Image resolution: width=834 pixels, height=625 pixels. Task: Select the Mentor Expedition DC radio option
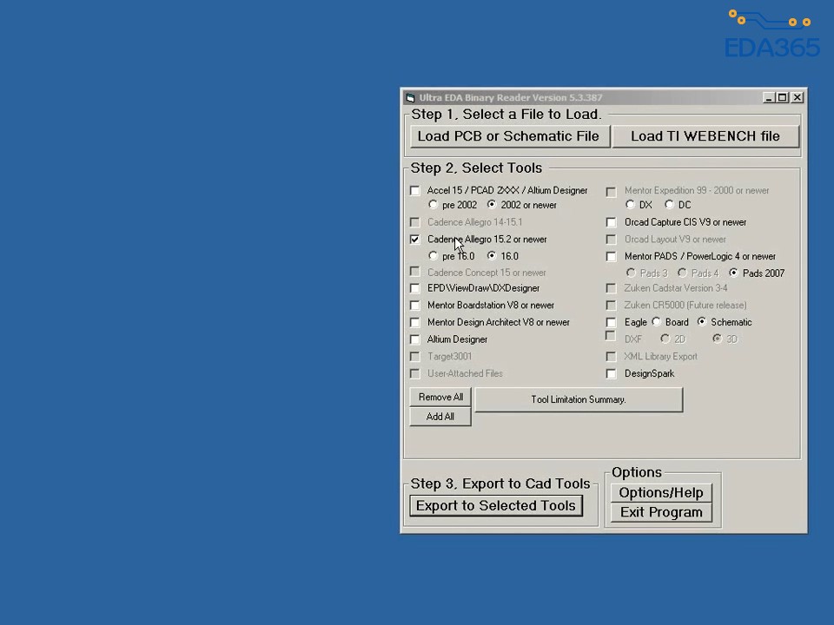(x=669, y=205)
